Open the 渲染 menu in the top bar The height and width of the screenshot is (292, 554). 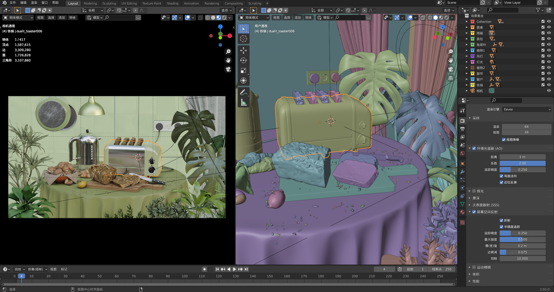34,3
